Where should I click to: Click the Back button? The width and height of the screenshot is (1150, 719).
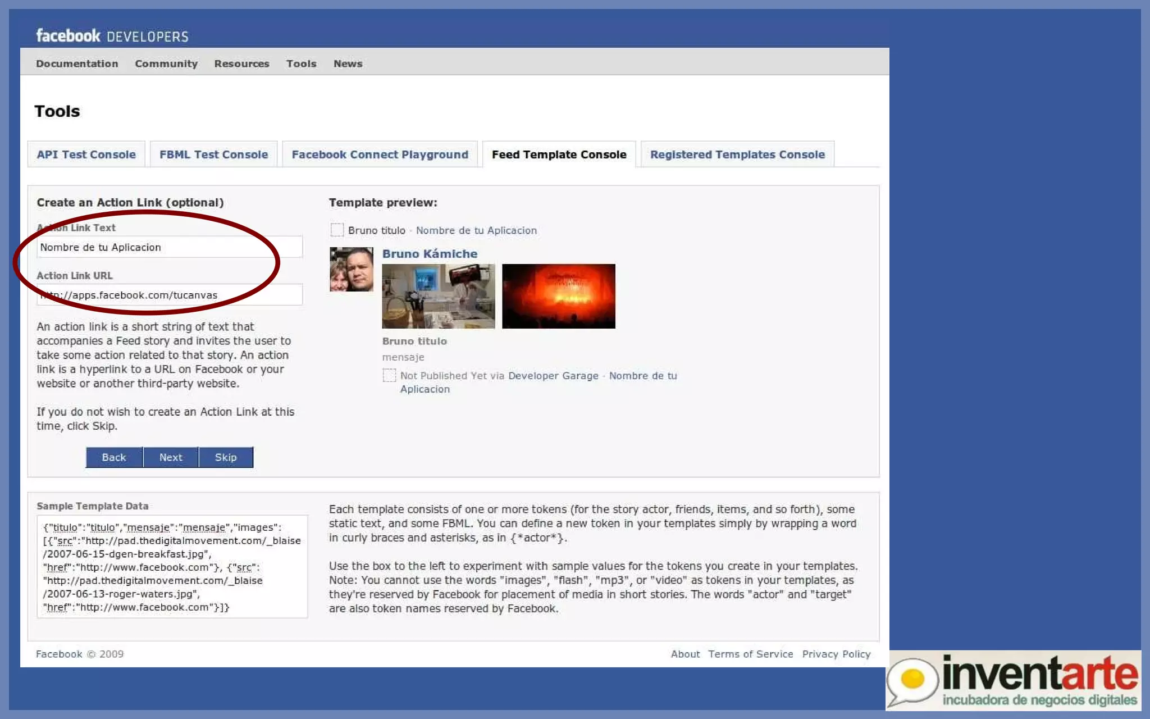114,457
